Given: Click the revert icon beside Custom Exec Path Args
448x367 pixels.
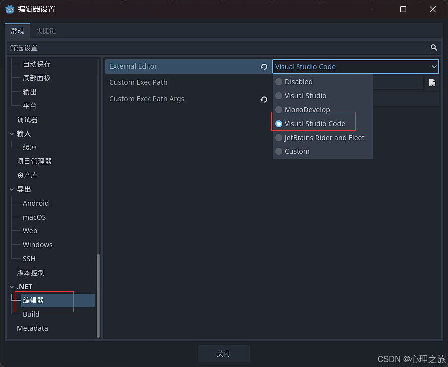Looking at the screenshot, I should pyautogui.click(x=263, y=99).
